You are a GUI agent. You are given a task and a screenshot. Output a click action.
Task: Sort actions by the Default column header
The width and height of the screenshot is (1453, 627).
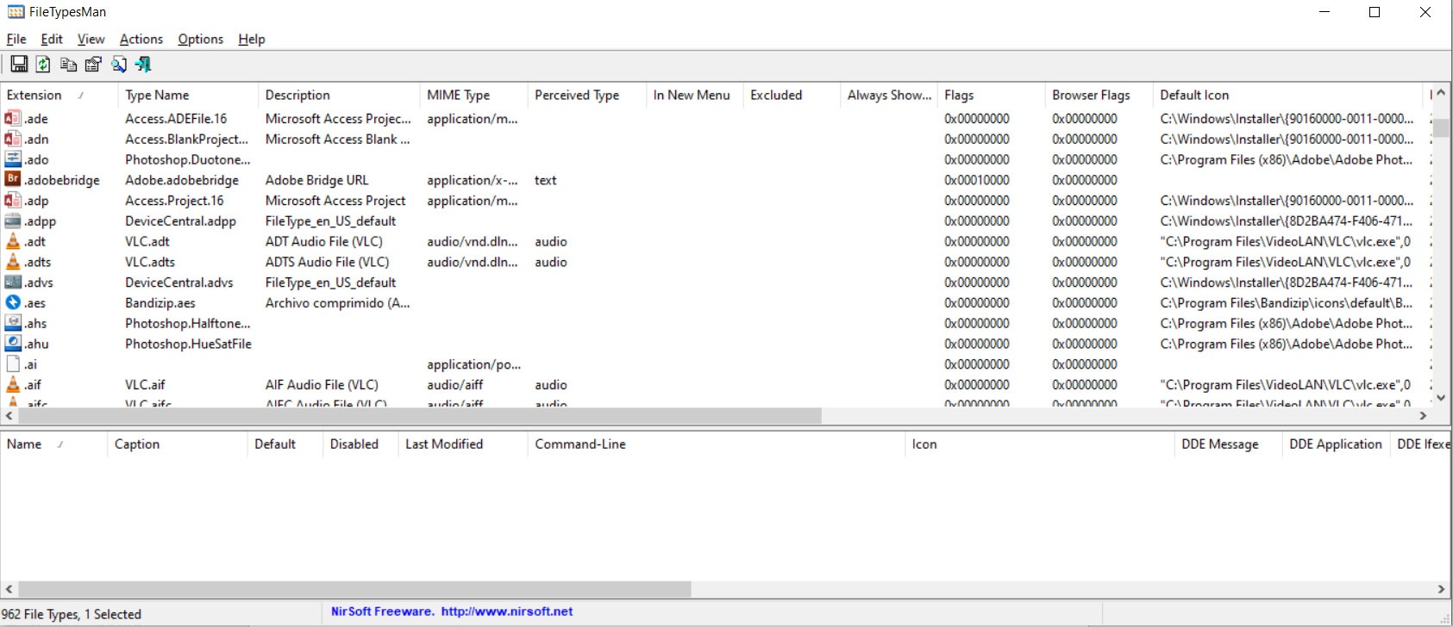coord(285,444)
